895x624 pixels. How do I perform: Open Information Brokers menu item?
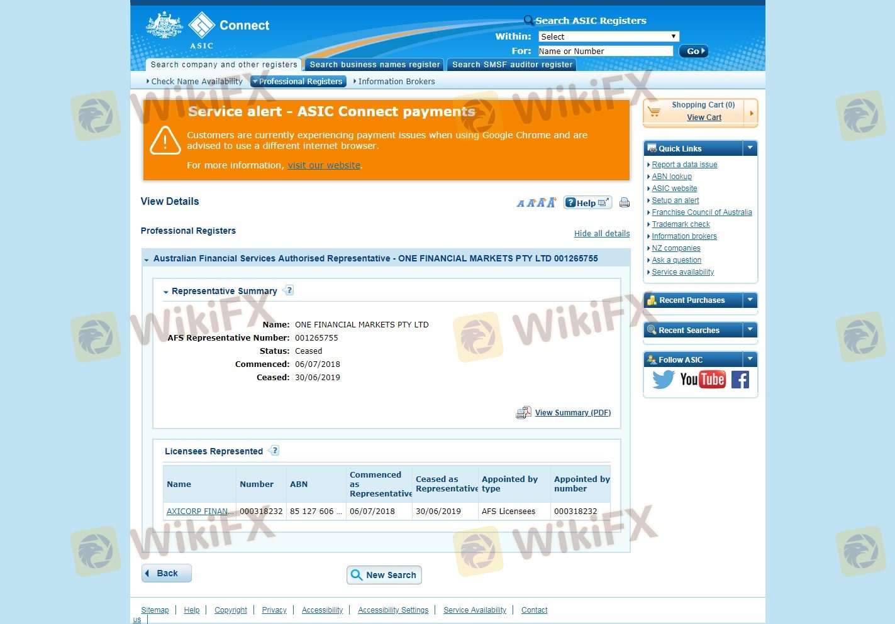pyautogui.click(x=396, y=81)
